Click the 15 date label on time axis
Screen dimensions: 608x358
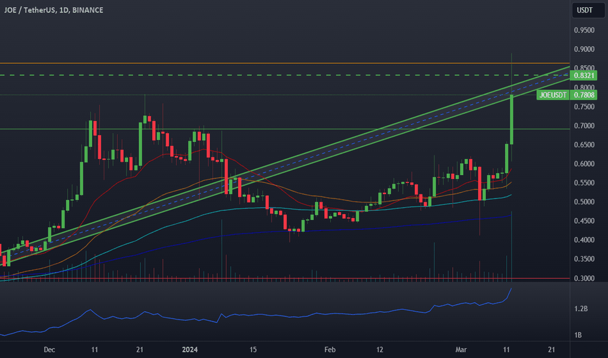click(253, 350)
